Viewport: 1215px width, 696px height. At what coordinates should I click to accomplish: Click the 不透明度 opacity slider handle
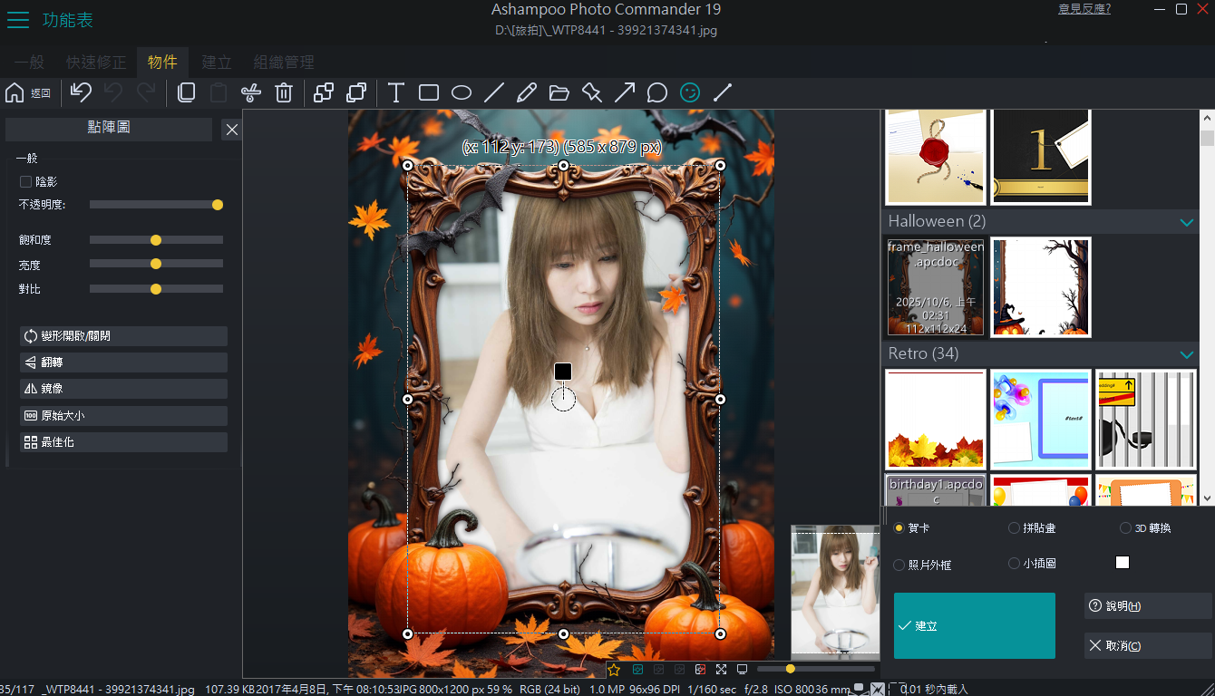(218, 205)
